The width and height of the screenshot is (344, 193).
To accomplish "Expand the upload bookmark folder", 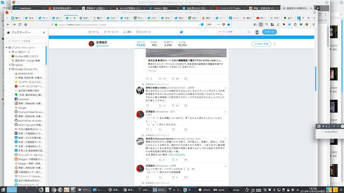I will click(x=10, y=65).
